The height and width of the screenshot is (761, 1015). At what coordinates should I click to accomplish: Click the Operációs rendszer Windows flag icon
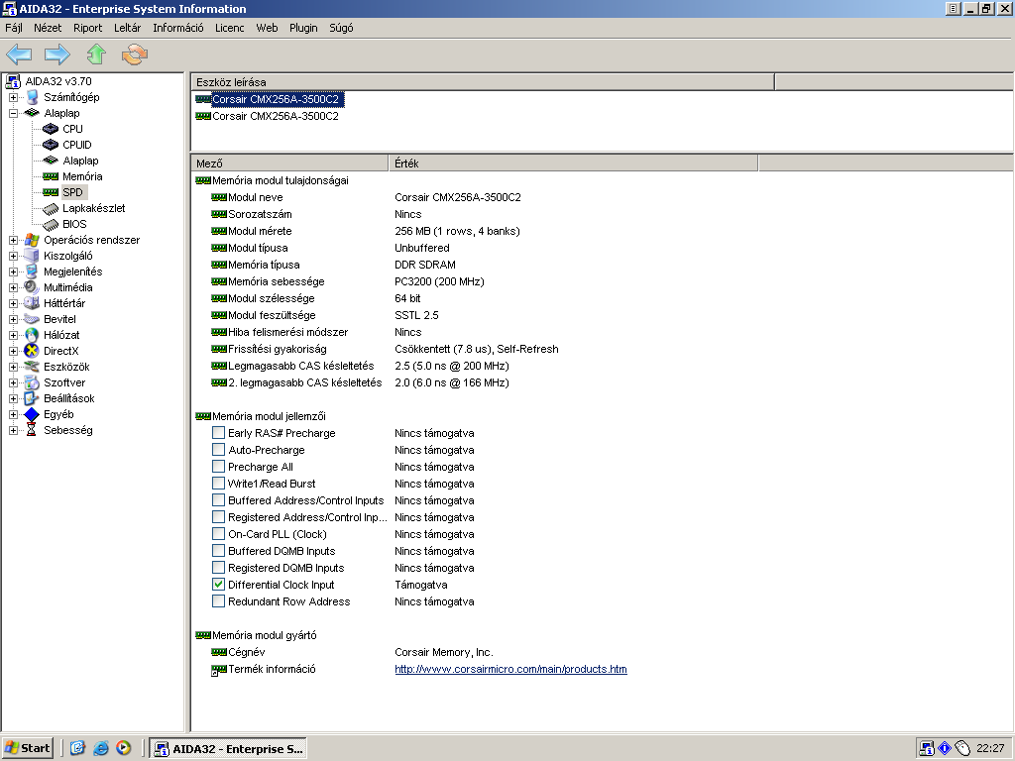point(32,240)
